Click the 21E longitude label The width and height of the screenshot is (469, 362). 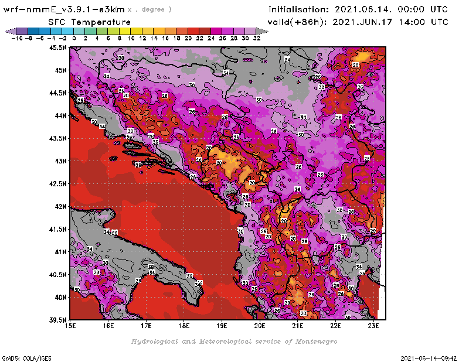[298, 326]
